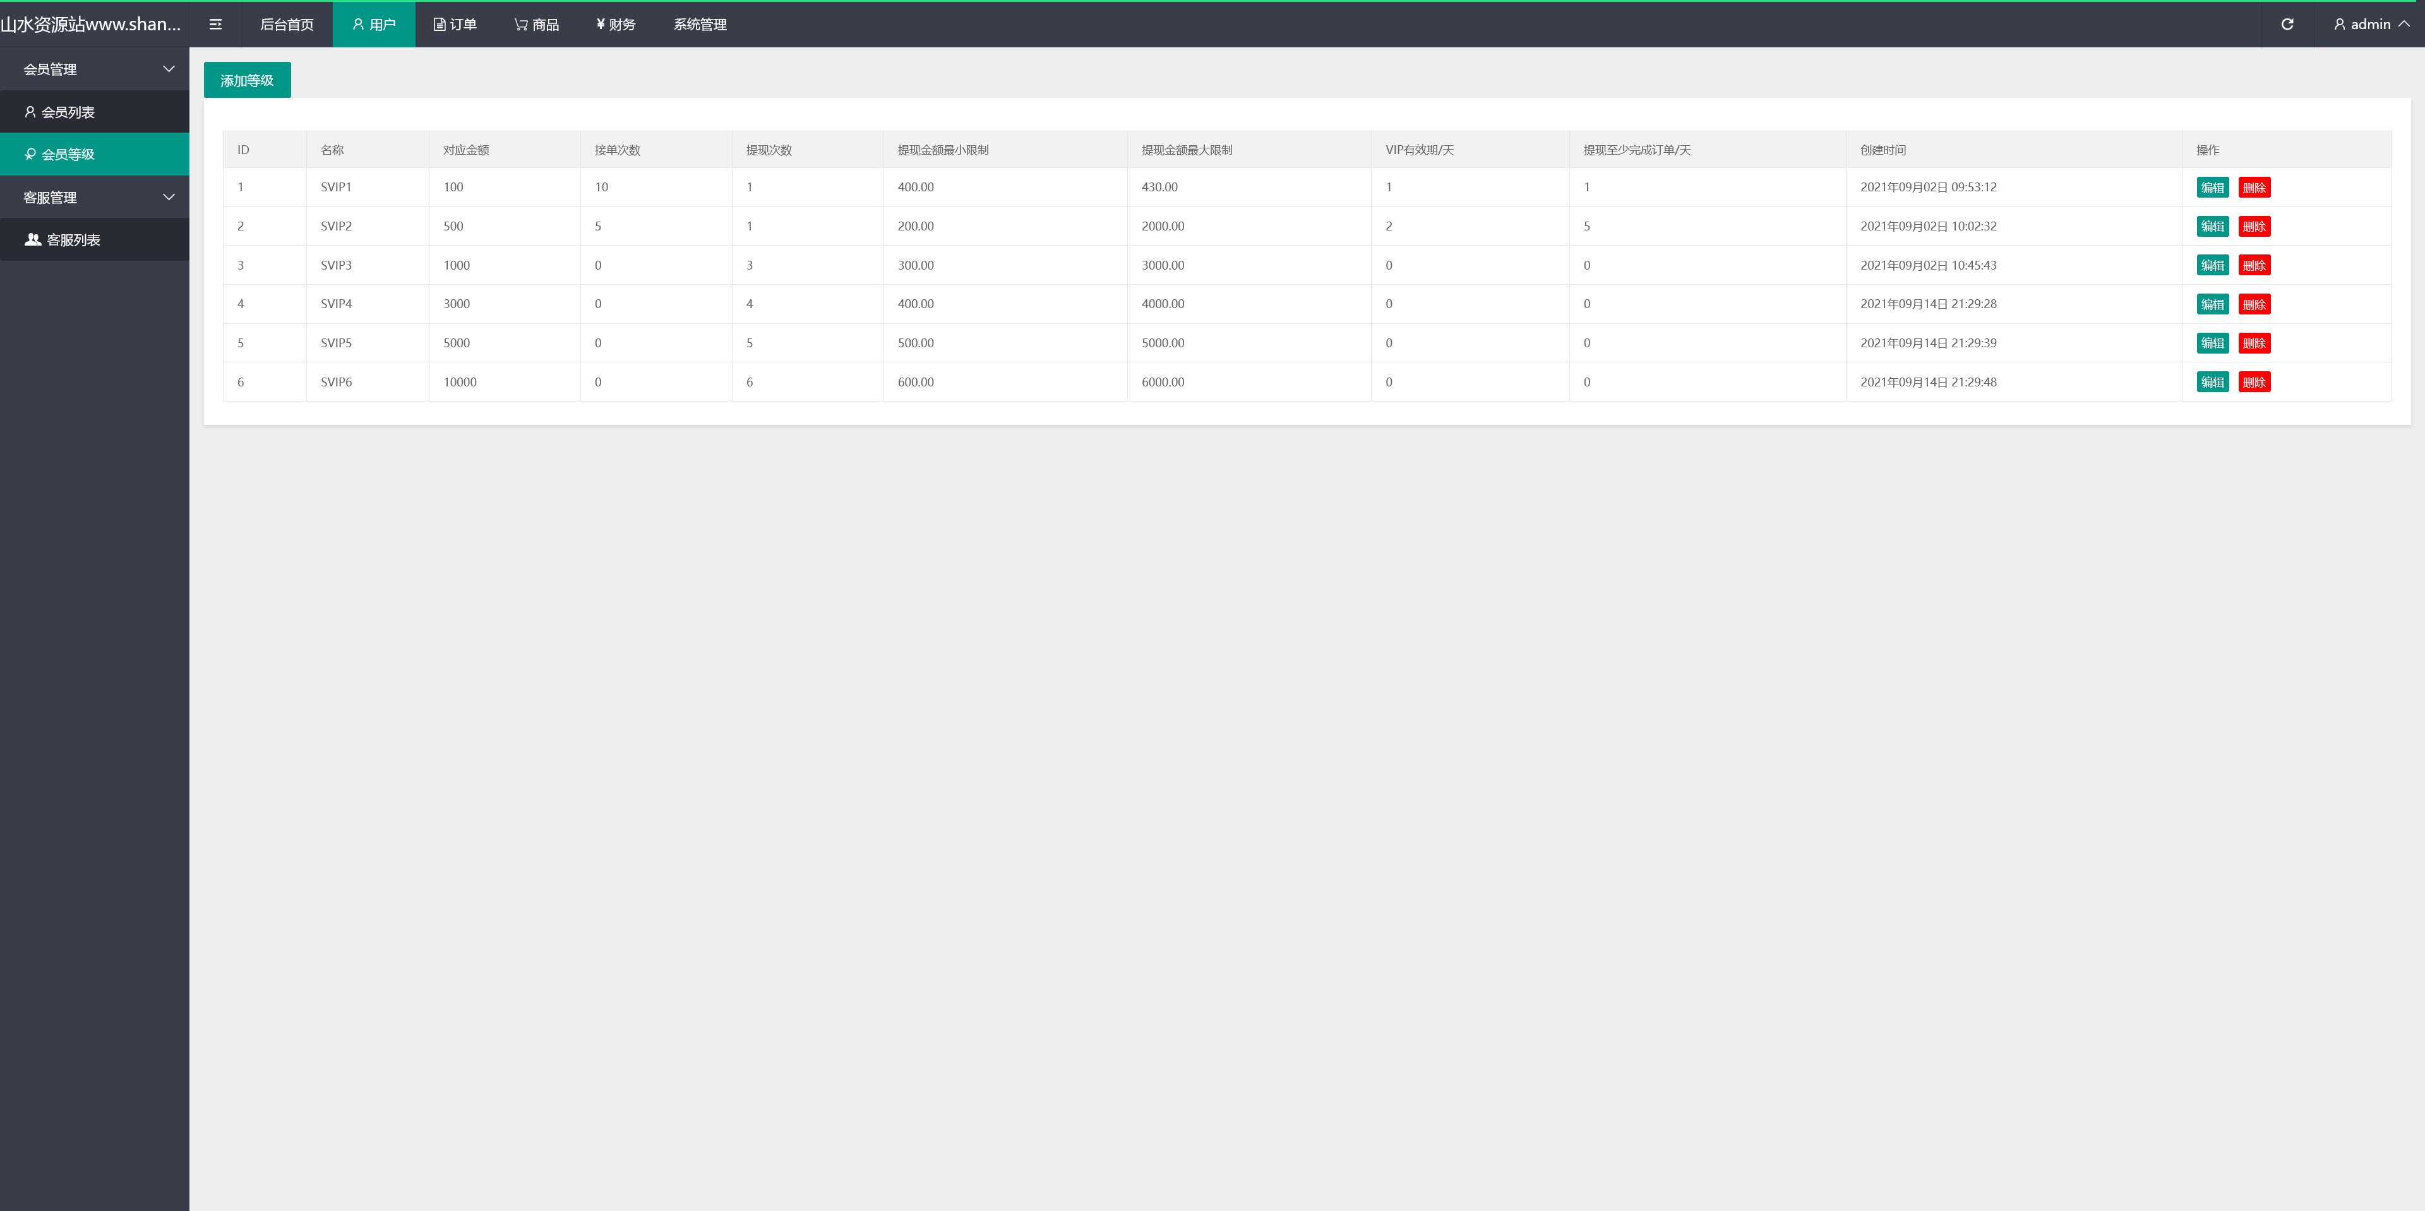Expand the admin account dropdown
The image size is (2425, 1211).
coord(2371,25)
